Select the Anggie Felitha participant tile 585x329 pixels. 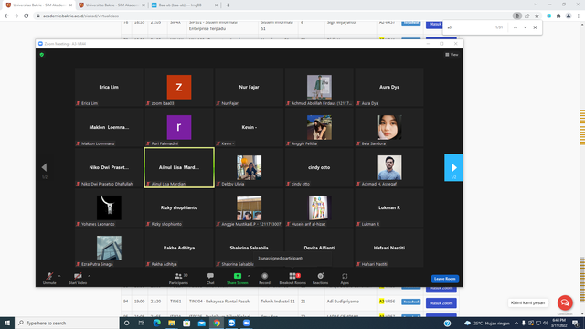[319, 128]
